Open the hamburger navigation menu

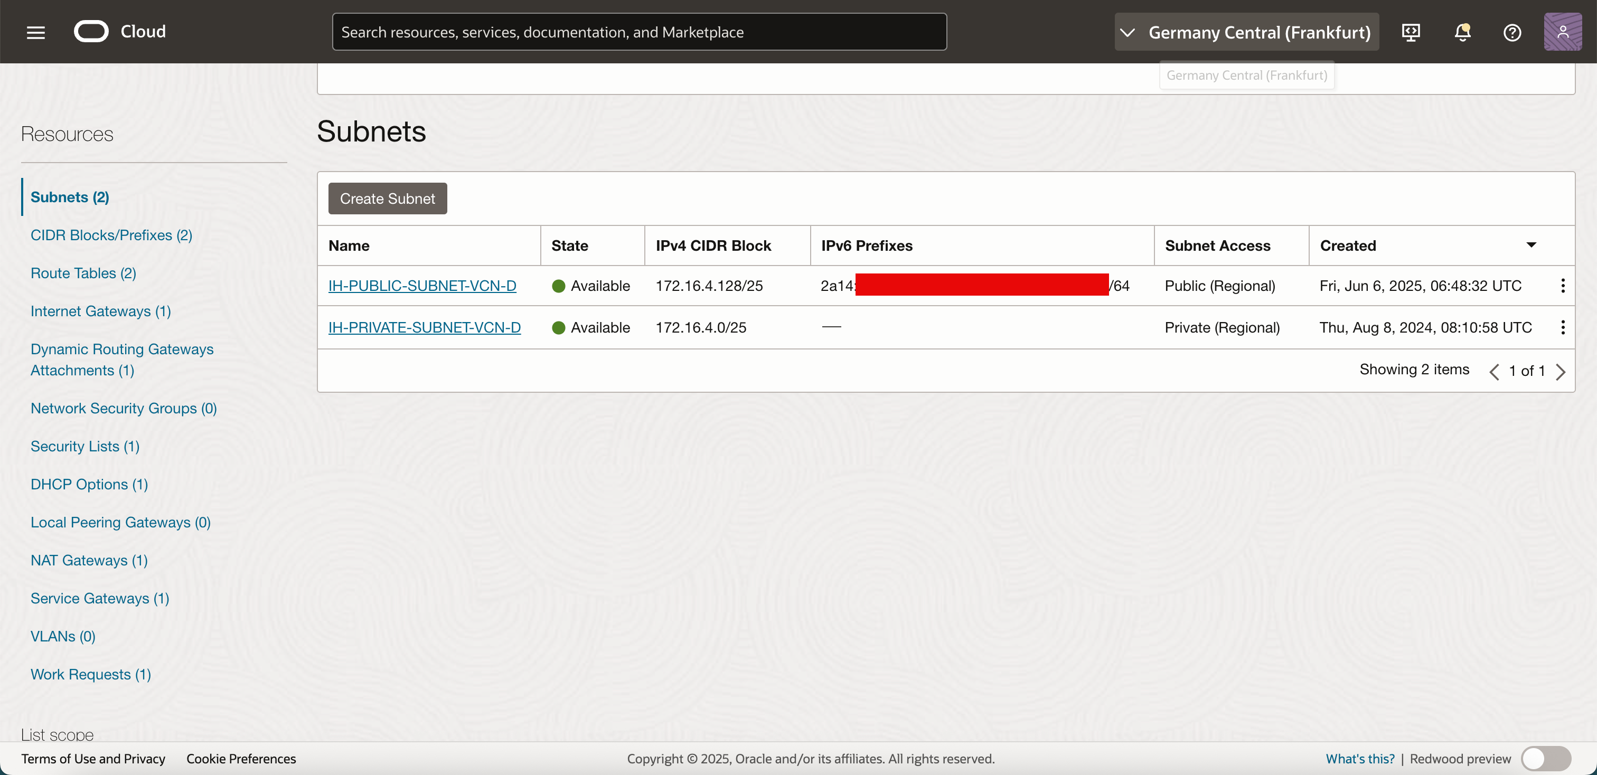(35, 32)
